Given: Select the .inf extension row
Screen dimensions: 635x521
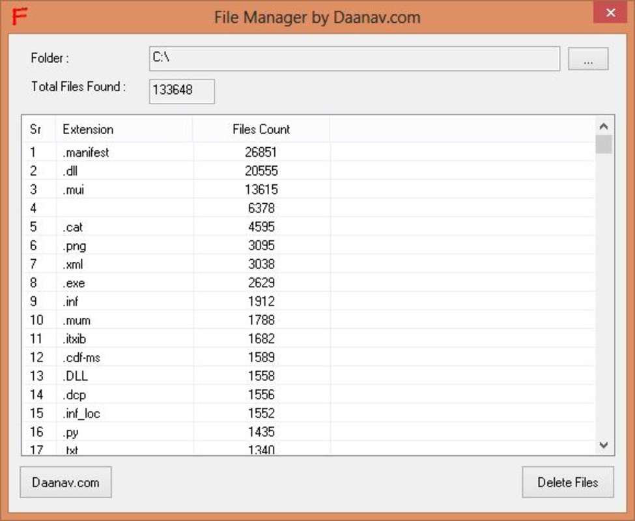Looking at the screenshot, I should [x=309, y=301].
